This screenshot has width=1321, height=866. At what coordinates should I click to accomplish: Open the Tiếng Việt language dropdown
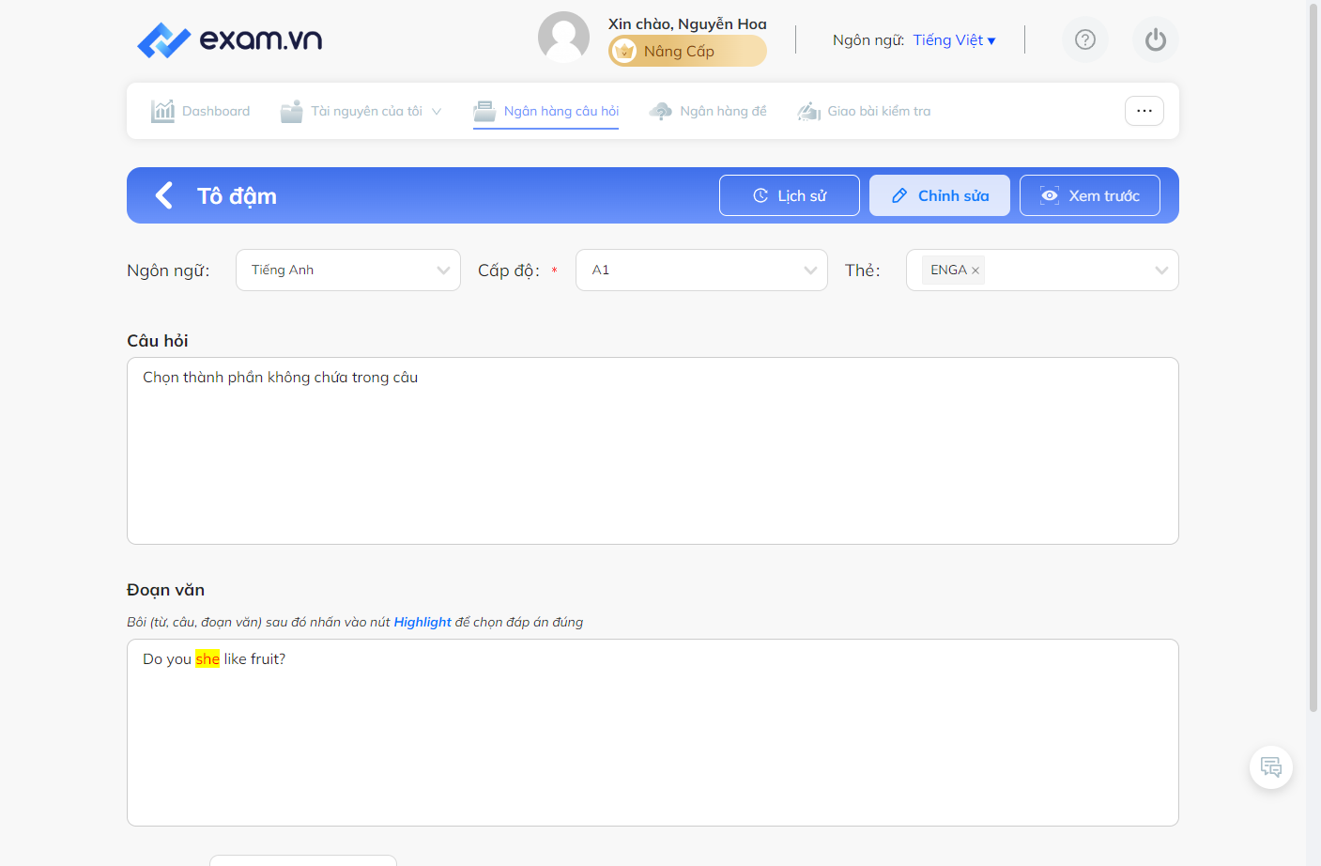coord(954,40)
